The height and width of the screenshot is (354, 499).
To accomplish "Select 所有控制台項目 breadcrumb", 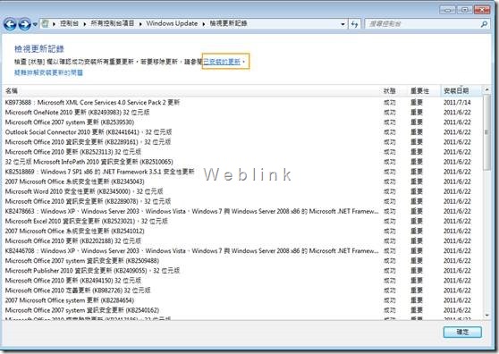I will [113, 23].
